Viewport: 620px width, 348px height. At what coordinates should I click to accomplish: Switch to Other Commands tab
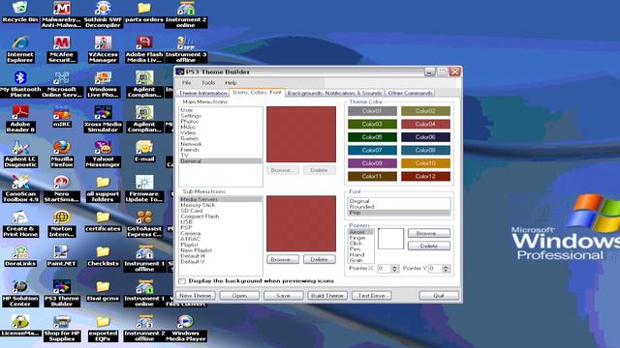(410, 93)
